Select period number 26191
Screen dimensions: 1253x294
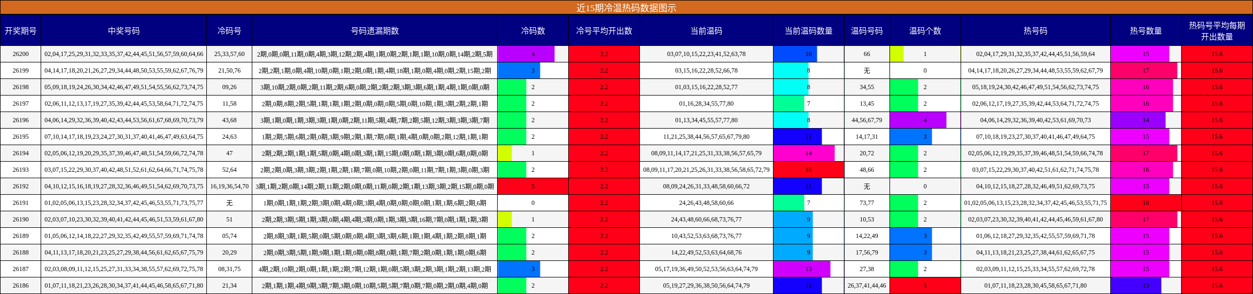[21, 203]
